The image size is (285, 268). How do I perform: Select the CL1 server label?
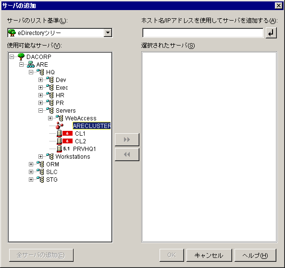(80, 133)
